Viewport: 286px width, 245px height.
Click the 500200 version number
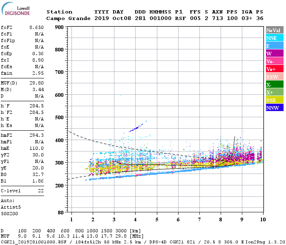click(9, 214)
